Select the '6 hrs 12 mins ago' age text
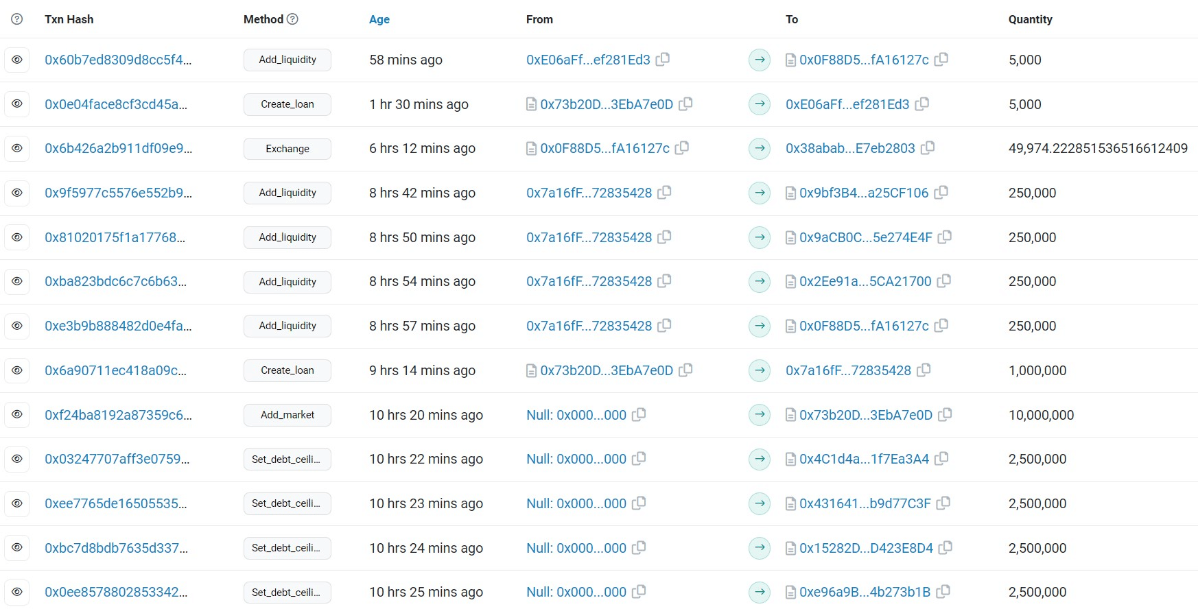This screenshot has height=609, width=1198. click(422, 148)
